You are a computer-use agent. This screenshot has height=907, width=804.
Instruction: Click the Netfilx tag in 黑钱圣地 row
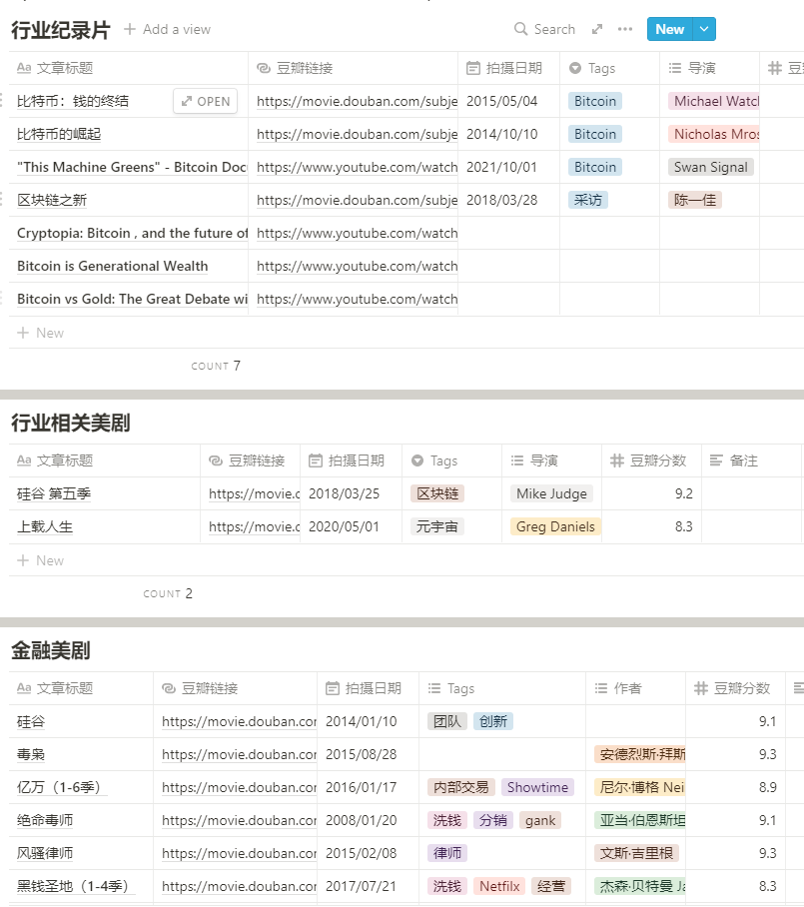[x=499, y=886]
